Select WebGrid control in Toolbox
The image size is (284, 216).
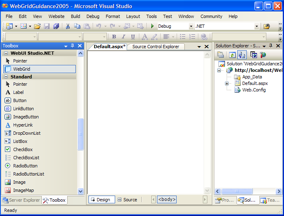[x=40, y=69]
